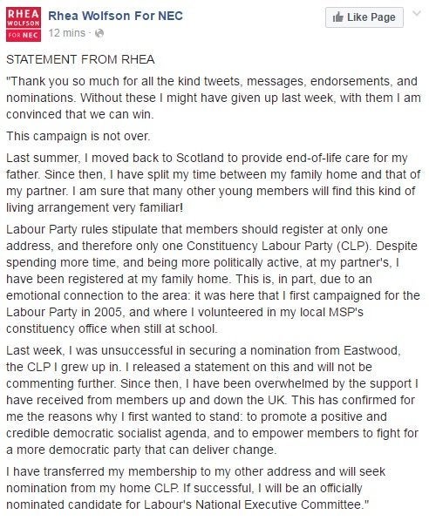The height and width of the screenshot is (521, 429).
Task: Click the paragraph starting 'Last week, I was unsuccessful'
Action: tap(212, 400)
